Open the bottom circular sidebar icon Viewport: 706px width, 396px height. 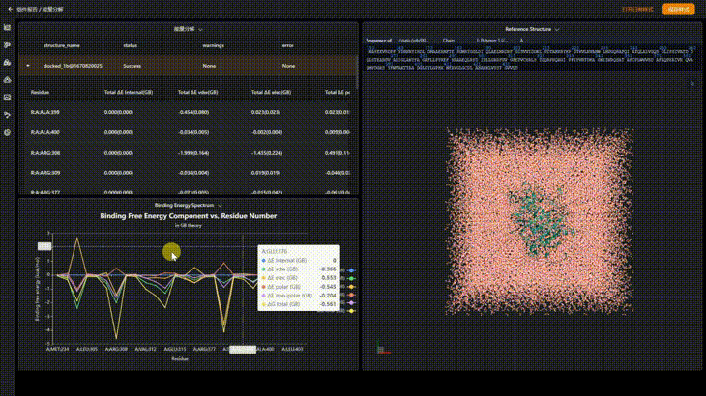pos(7,132)
